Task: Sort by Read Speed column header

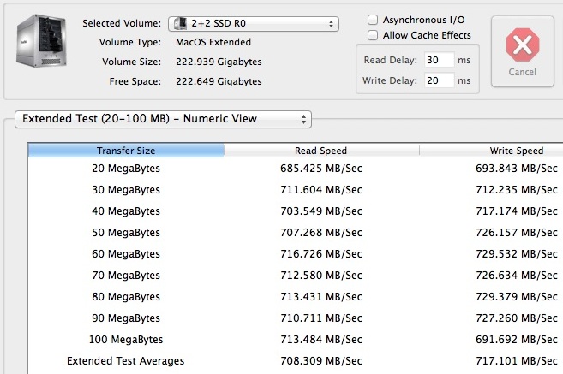Action: (321, 151)
